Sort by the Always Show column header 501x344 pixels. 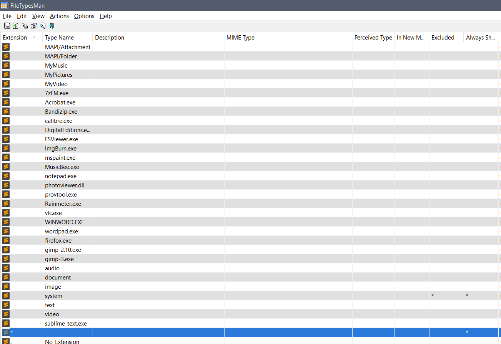pos(481,38)
